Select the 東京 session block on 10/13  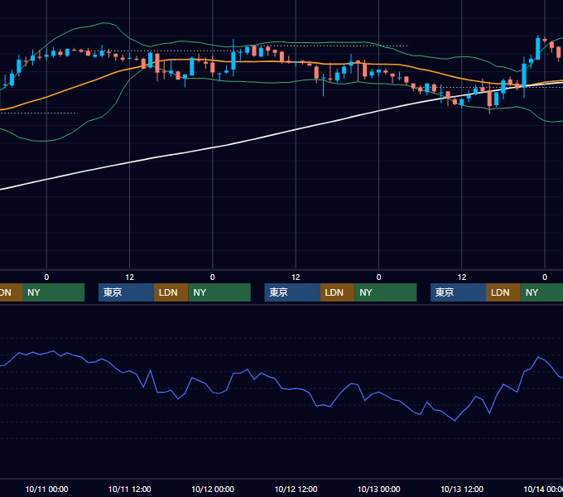pyautogui.click(x=458, y=292)
